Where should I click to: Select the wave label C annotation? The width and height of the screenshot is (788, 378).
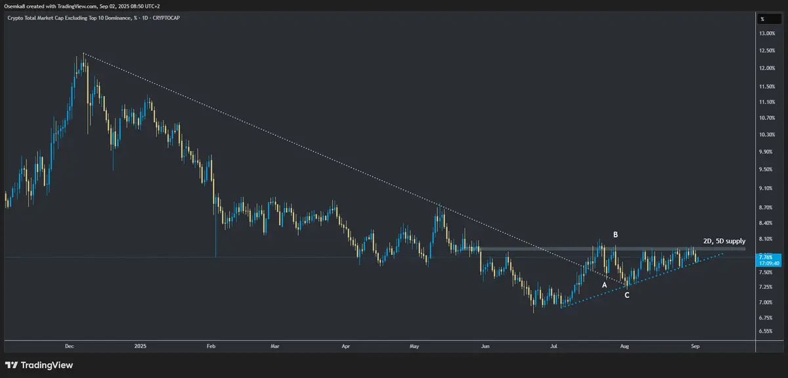627,295
